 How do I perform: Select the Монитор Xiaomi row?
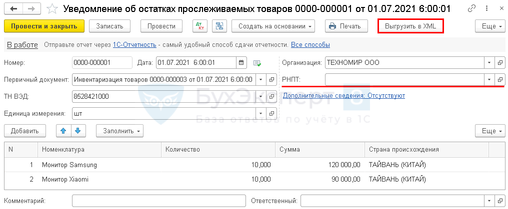pos(253,179)
